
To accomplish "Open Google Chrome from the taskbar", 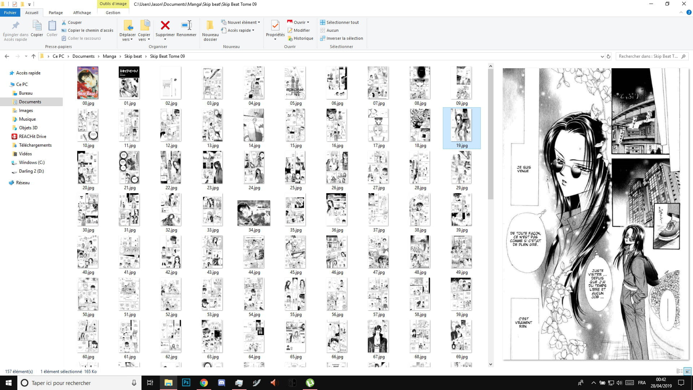I will (x=204, y=383).
